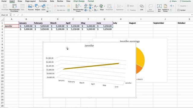Select the September header cell
Screen dimensions: 193x108
pyautogui.click(x=165, y=23)
